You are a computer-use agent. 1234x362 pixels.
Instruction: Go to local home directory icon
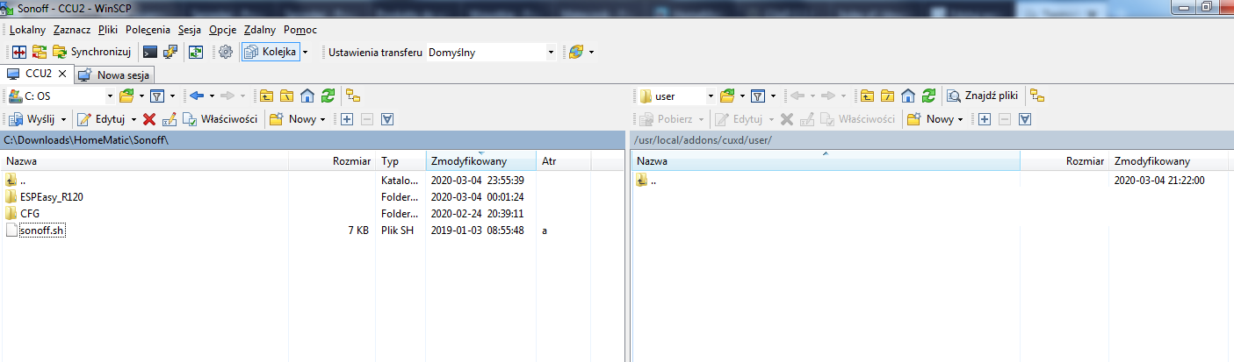click(307, 96)
